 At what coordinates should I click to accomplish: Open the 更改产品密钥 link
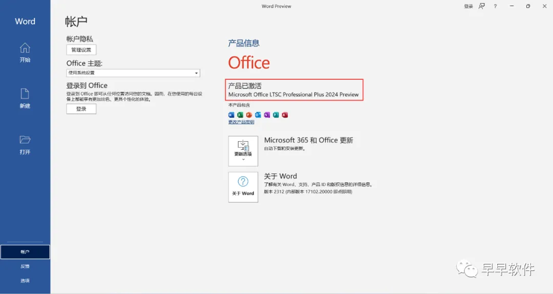(241, 122)
